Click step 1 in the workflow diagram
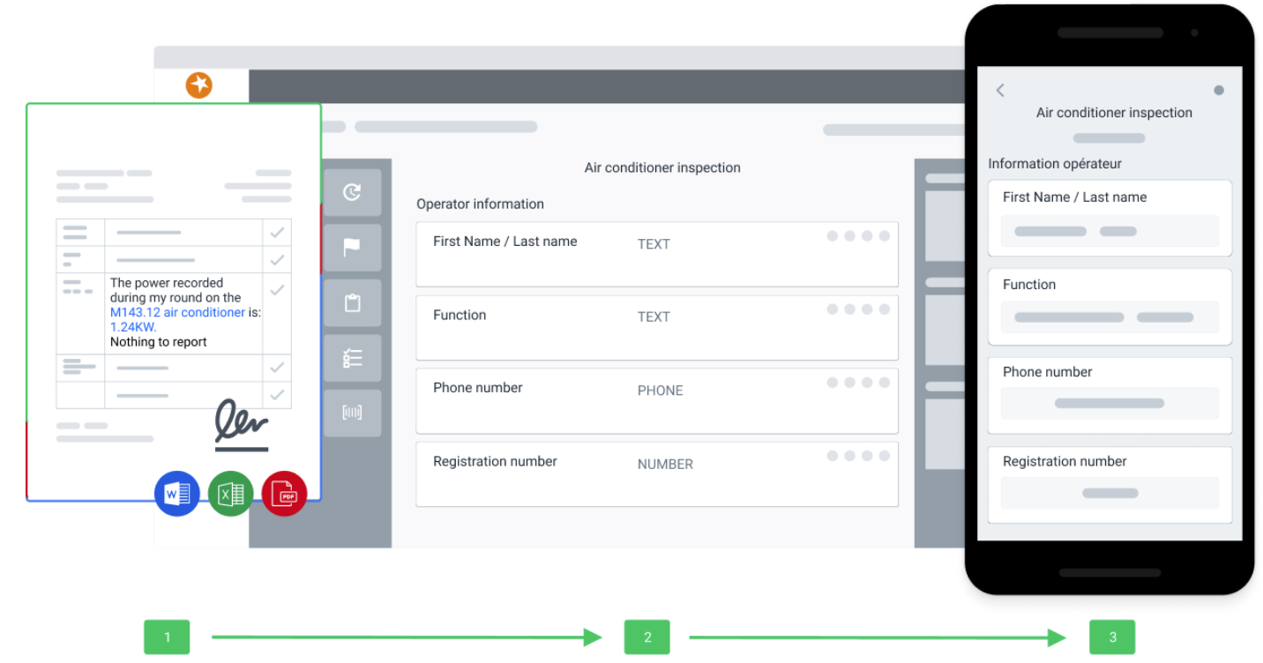1263x663 pixels. pyautogui.click(x=167, y=637)
